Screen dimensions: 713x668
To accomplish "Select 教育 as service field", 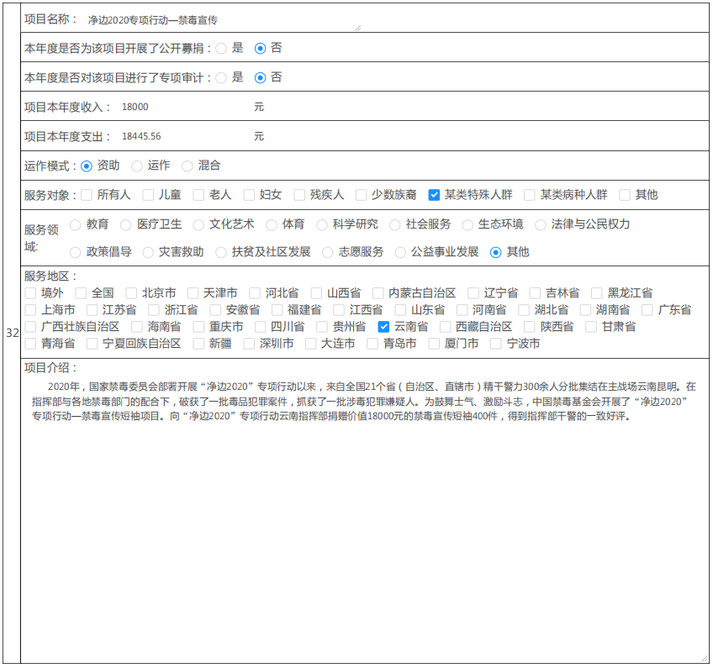I will click(x=76, y=225).
